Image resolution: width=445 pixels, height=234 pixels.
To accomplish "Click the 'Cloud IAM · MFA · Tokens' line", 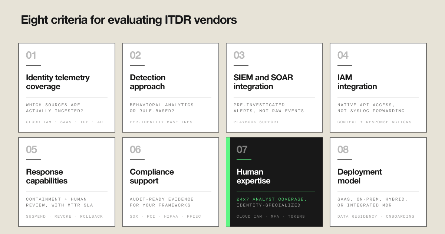I will (x=271, y=216).
